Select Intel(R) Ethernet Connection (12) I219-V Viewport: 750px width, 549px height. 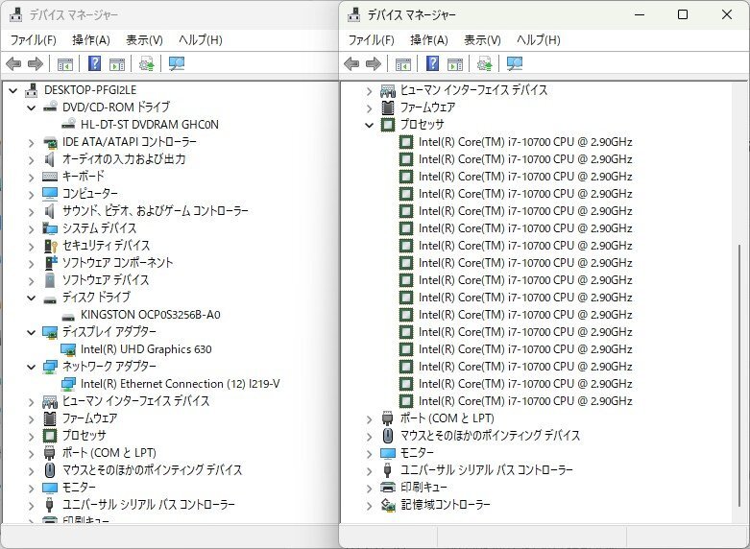[x=180, y=384]
